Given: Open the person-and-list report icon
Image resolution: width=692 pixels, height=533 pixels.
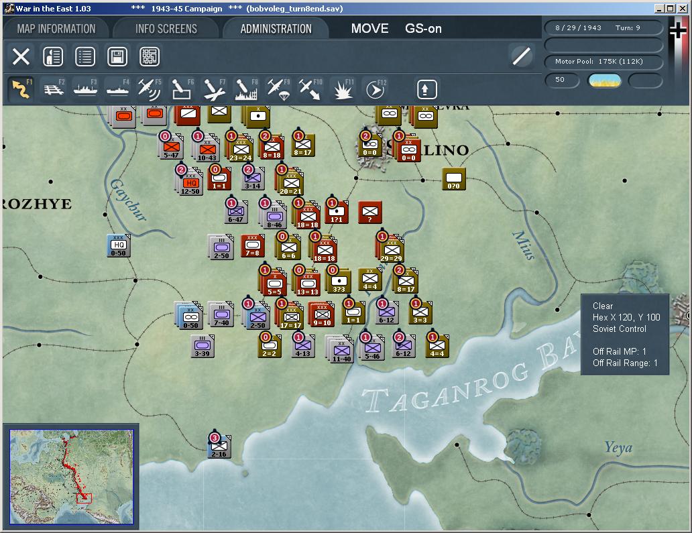Looking at the screenshot, I should pos(53,56).
